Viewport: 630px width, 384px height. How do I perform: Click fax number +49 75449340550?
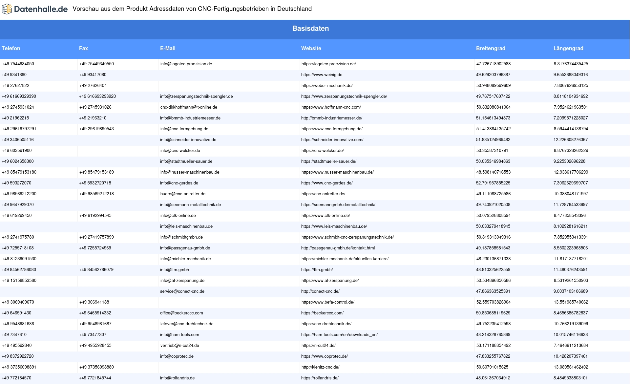96,64
